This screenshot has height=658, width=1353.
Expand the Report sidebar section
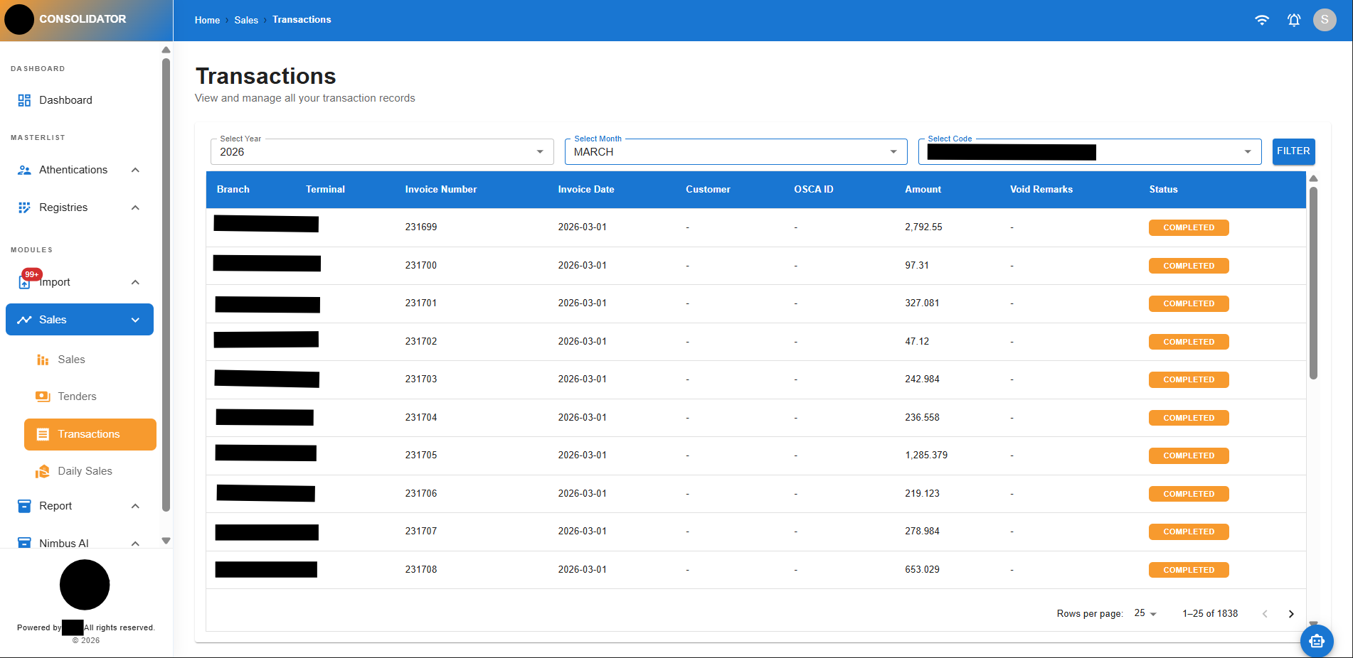click(135, 506)
